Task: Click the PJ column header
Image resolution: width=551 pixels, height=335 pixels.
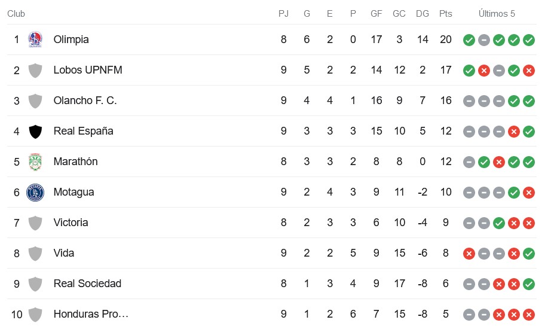Action: 284,14
